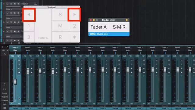Select S·M·R in Mode window
Image resolution: width=195 pixels, height=110 pixels.
point(119,27)
